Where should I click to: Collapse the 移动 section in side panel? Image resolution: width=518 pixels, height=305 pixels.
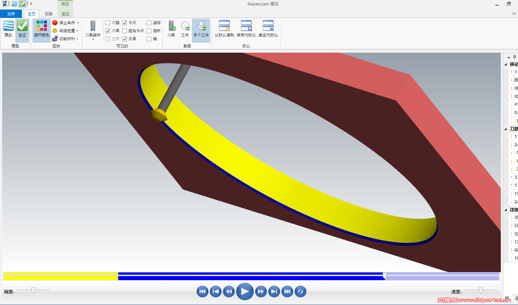pyautogui.click(x=506, y=64)
